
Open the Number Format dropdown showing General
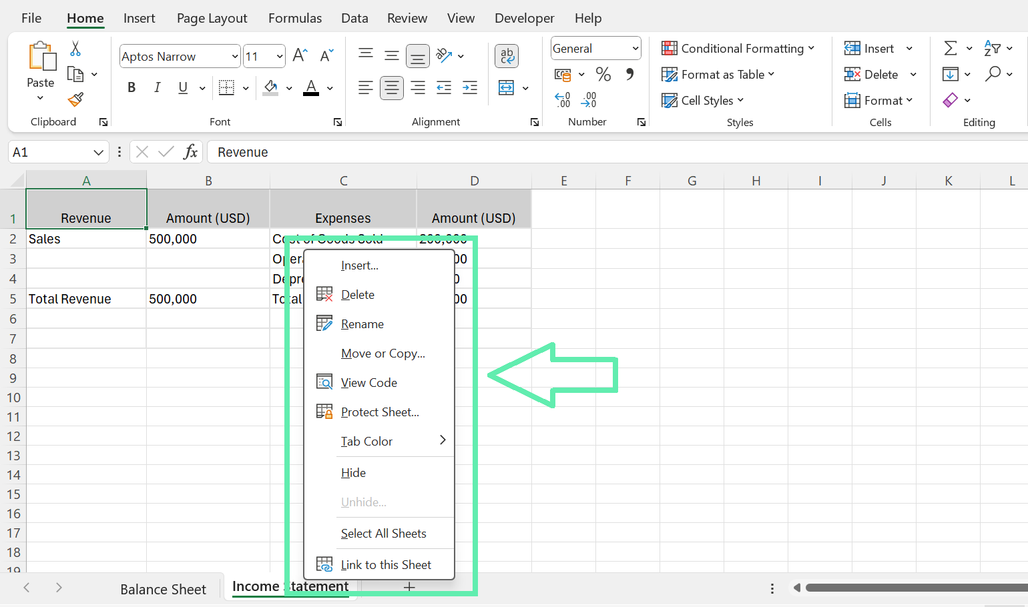[x=595, y=48]
